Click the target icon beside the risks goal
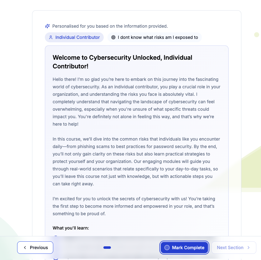 click(x=113, y=37)
